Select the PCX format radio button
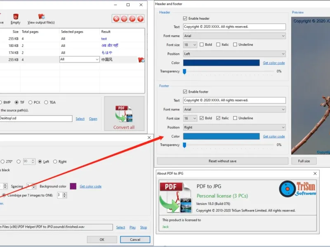 (x=30, y=102)
